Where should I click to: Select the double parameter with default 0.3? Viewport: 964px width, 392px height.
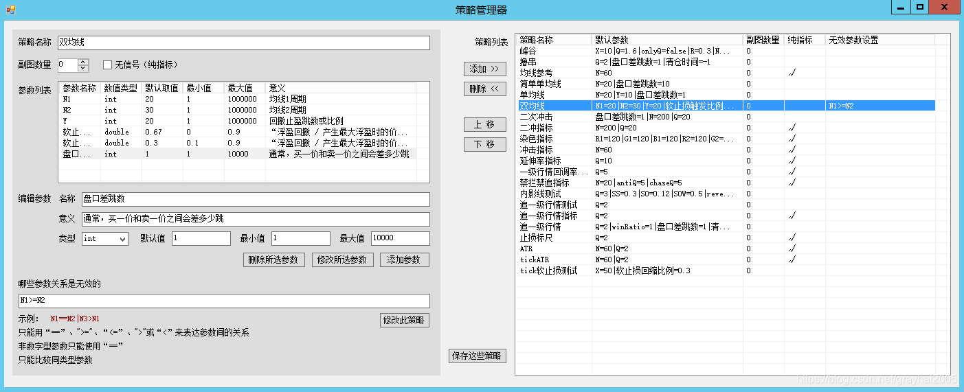[x=238, y=143]
